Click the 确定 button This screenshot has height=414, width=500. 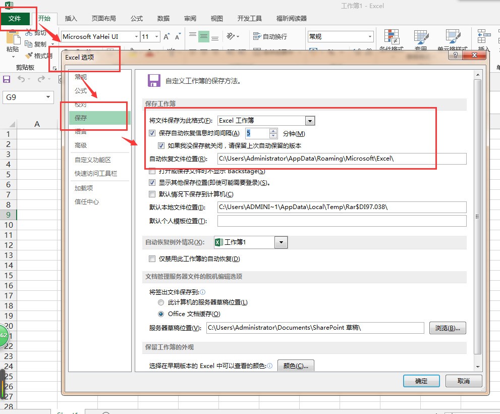tap(421, 381)
